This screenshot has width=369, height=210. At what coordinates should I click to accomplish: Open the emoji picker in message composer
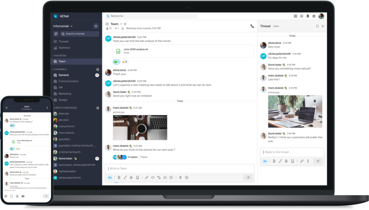coord(187,178)
